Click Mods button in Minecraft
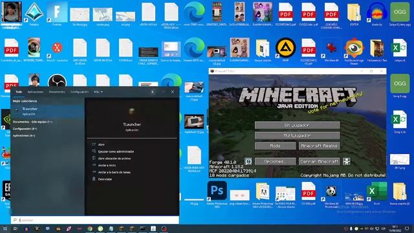Viewport: 414px width, 233px height. tap(276, 146)
